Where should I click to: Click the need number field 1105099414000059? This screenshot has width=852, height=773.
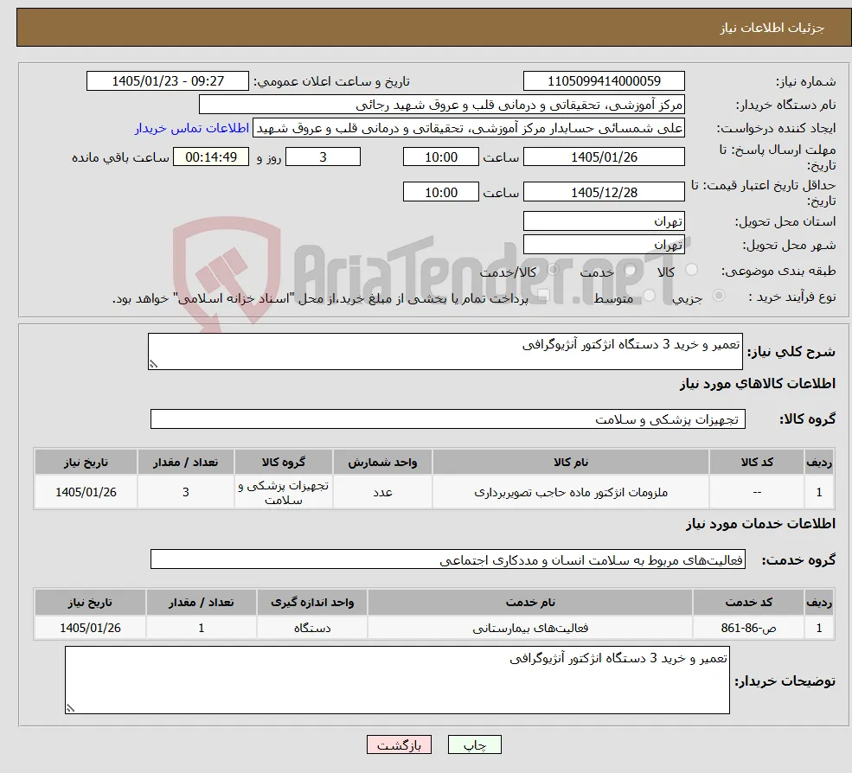(604, 81)
